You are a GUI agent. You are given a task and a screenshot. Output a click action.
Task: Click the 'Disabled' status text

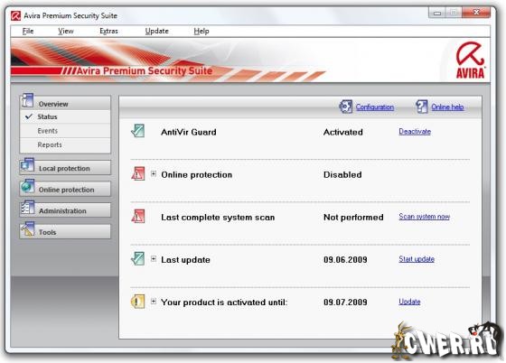342,174
